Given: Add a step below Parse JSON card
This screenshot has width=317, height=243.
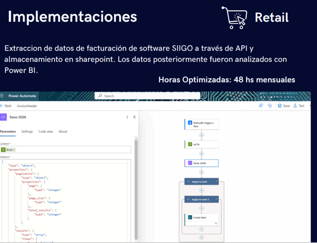Looking at the screenshot, I should [202, 172].
